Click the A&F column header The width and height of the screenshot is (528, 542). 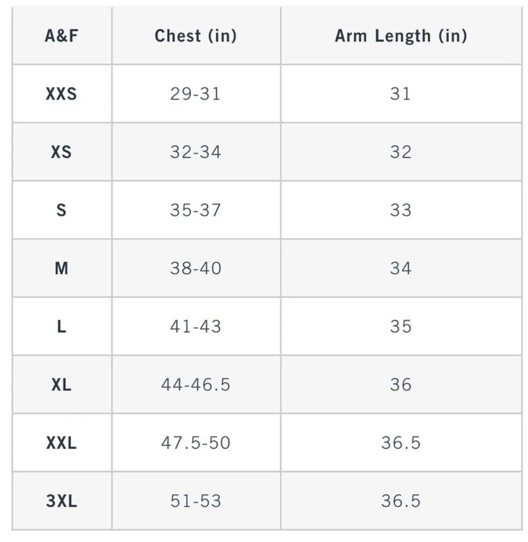[61, 36]
